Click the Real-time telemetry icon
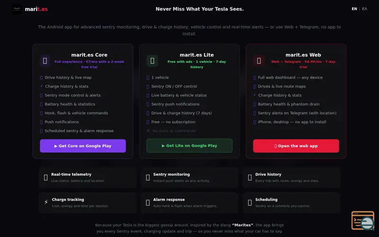The height and width of the screenshot is (237, 379). click(x=45, y=177)
